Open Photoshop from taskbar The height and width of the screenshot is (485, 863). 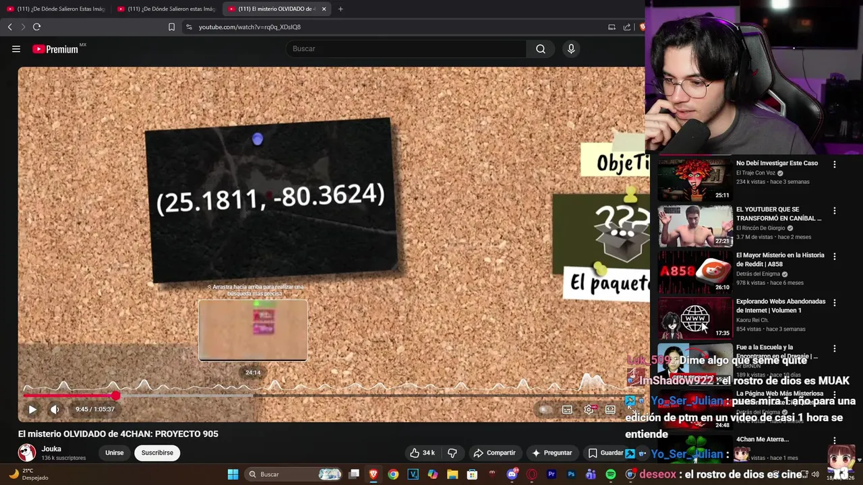coord(572,474)
